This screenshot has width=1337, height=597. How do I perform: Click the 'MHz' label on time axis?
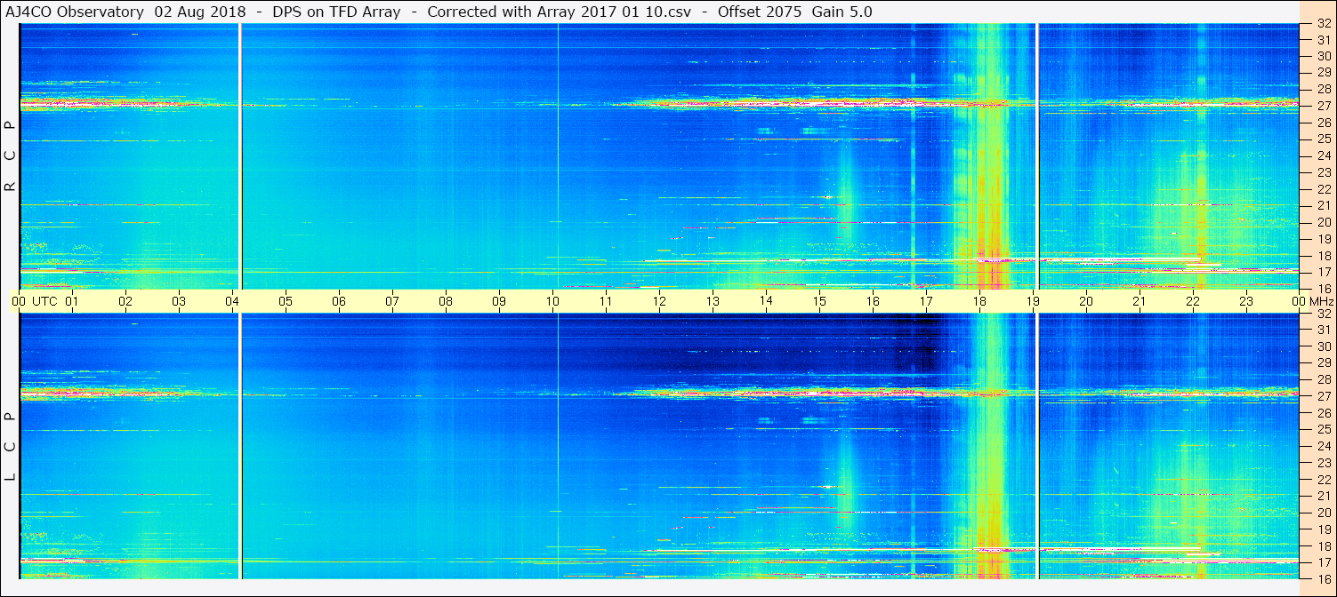click(1321, 301)
